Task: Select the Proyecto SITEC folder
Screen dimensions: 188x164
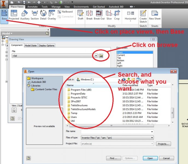Action: tap(77, 98)
